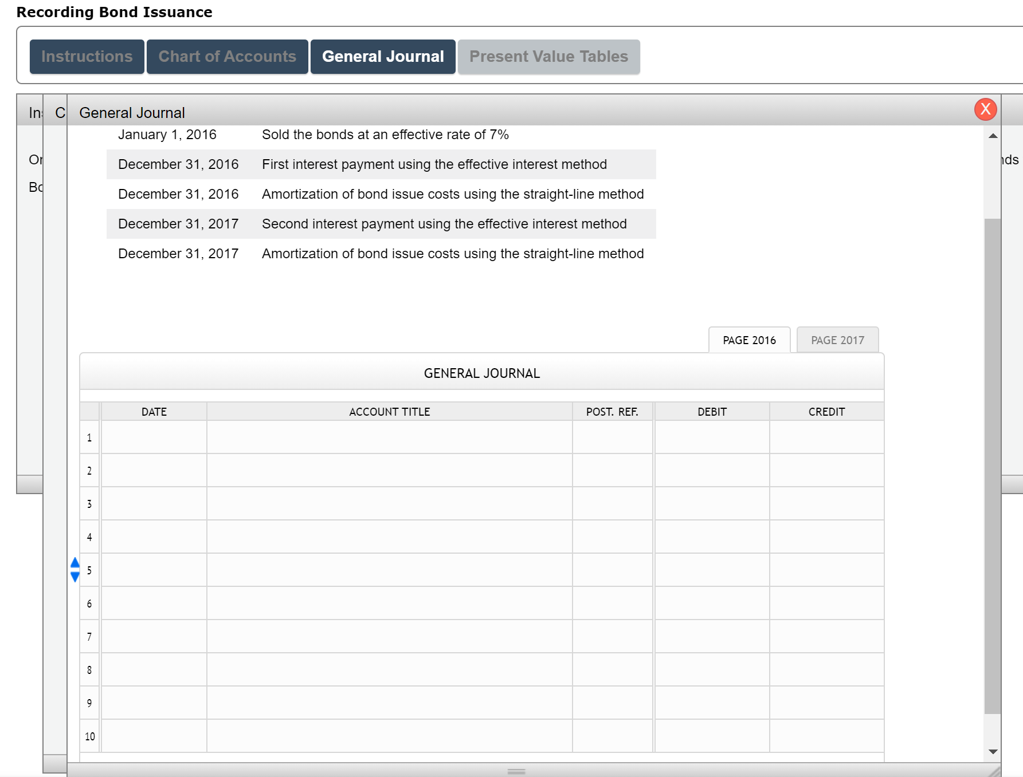This screenshot has width=1023, height=777.
Task: Click the POST. REF. column header
Action: pyautogui.click(x=613, y=412)
